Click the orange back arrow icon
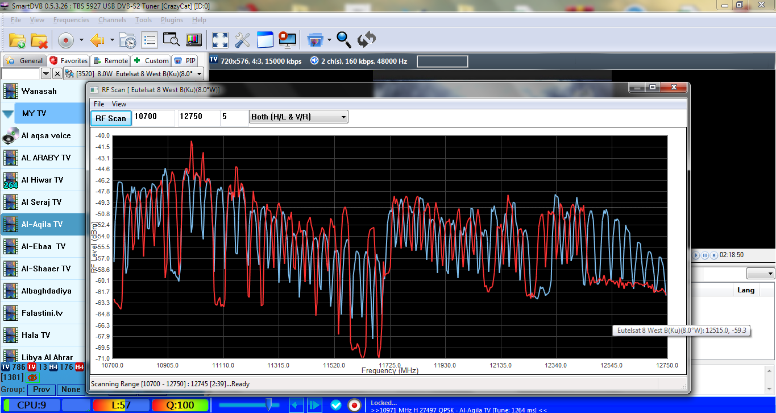The image size is (776, 413). pyautogui.click(x=98, y=40)
